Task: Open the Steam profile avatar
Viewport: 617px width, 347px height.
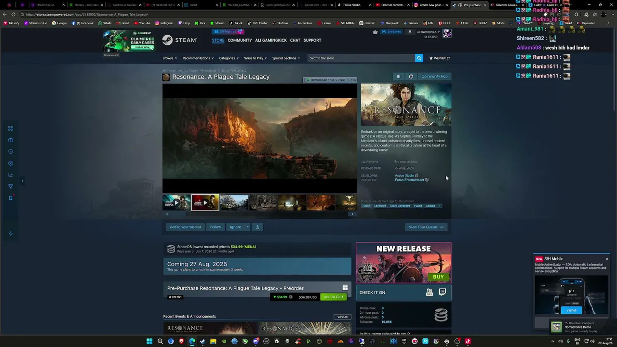Action: pyautogui.click(x=447, y=33)
